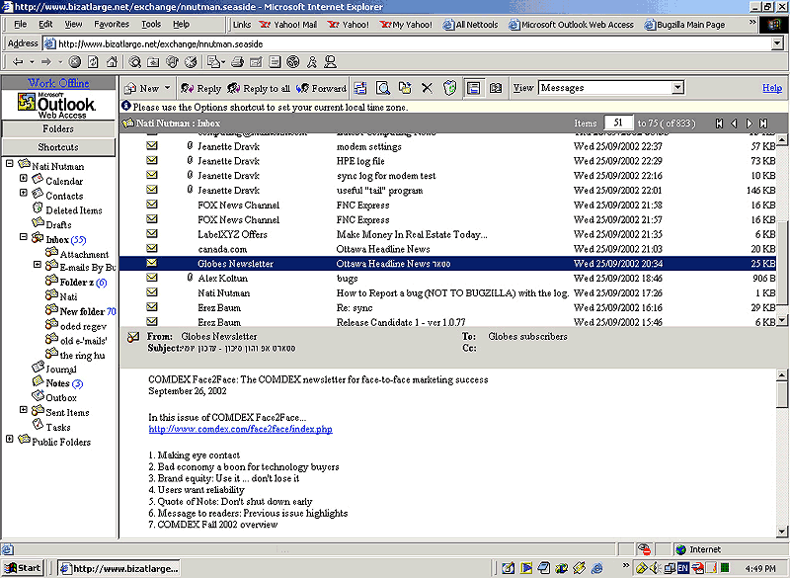Viewport: 790px width, 578px height.
Task: Open the File menu
Action: point(20,24)
